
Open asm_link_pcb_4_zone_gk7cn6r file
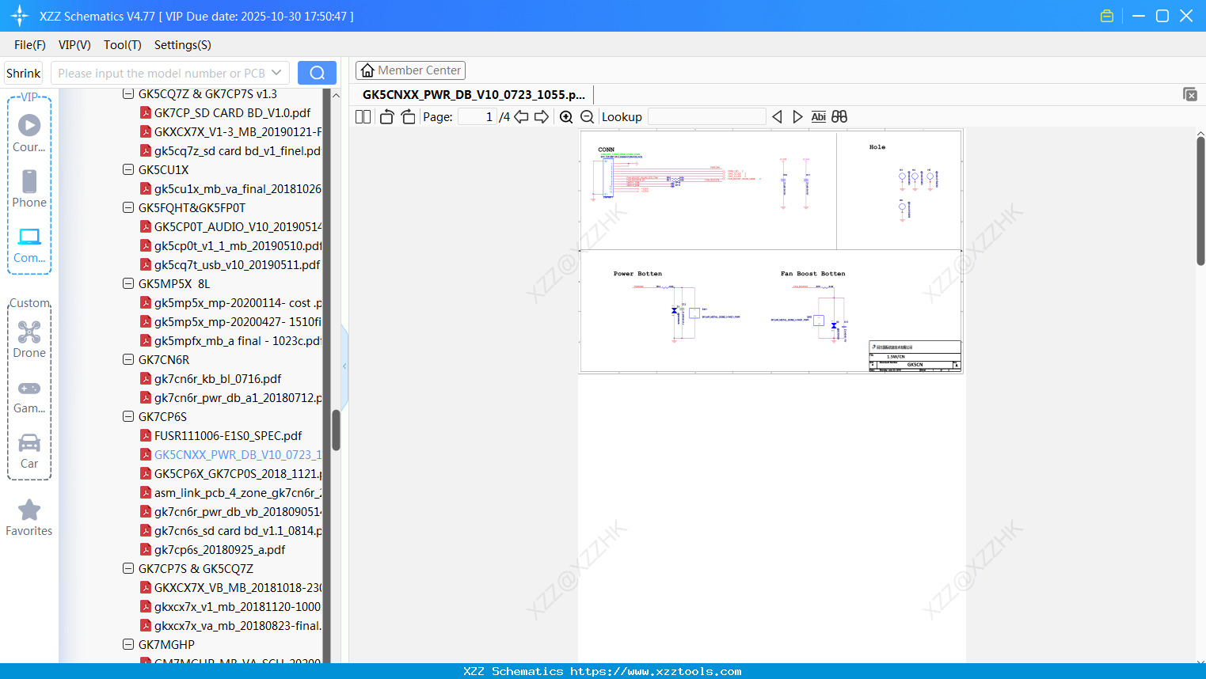click(x=230, y=493)
